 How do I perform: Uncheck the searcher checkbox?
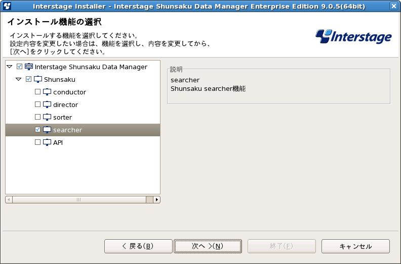pos(37,130)
